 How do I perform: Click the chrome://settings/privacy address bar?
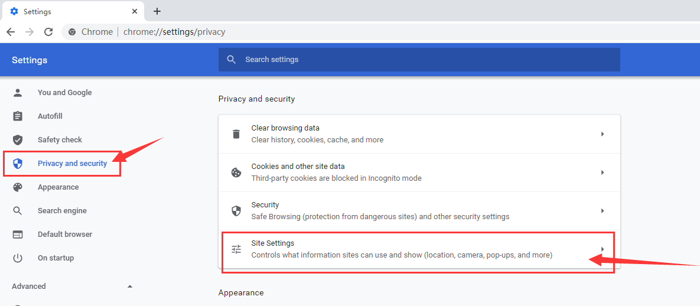pyautogui.click(x=174, y=32)
